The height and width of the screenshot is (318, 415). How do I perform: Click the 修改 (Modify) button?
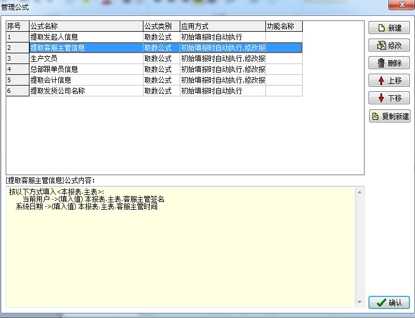coord(389,45)
